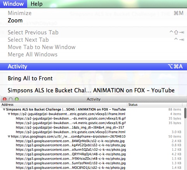This screenshot has height=170, width=187.
Task: Select the ds.metric.gstatic.com 6.gif row
Action: click(92, 119)
